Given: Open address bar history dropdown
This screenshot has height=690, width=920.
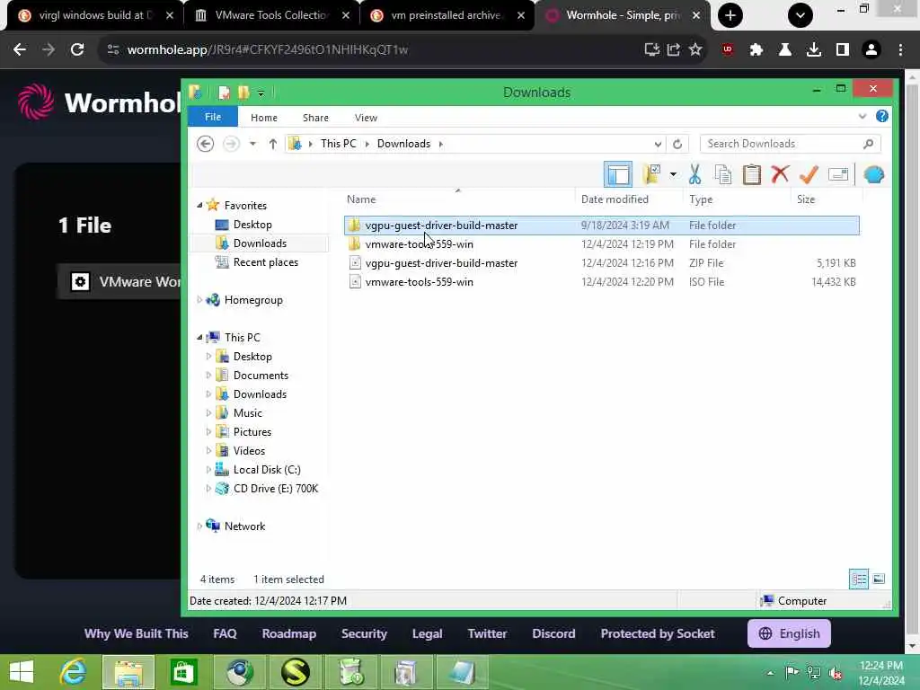Looking at the screenshot, I should pyautogui.click(x=658, y=144).
